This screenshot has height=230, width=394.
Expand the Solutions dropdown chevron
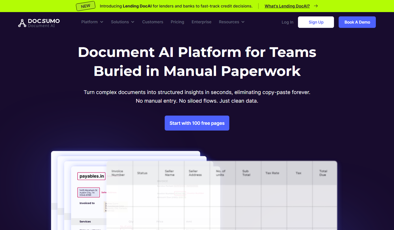(x=133, y=22)
